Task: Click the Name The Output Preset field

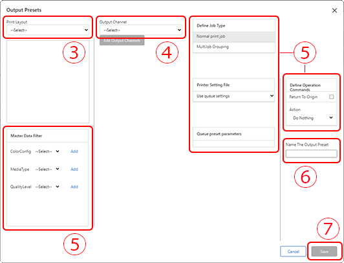Action: tap(311, 154)
